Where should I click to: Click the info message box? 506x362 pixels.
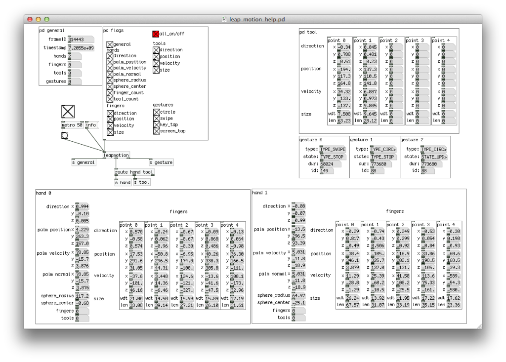tap(90, 125)
